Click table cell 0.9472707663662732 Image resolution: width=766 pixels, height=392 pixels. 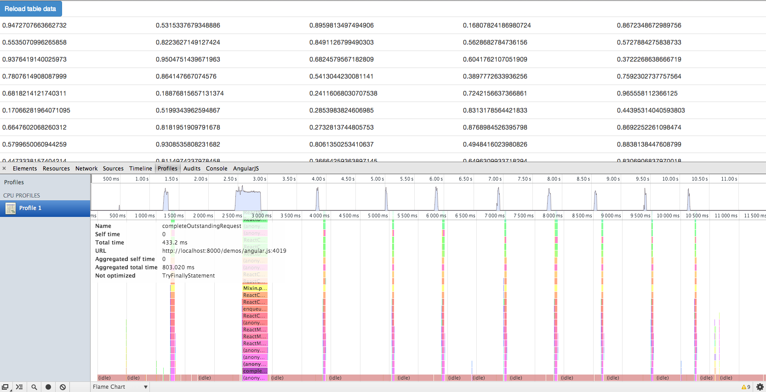34,25
